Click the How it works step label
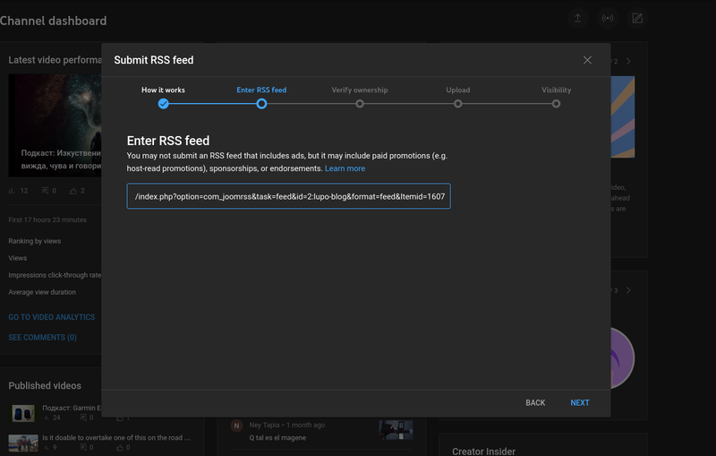Image resolution: width=716 pixels, height=456 pixels. (164, 90)
